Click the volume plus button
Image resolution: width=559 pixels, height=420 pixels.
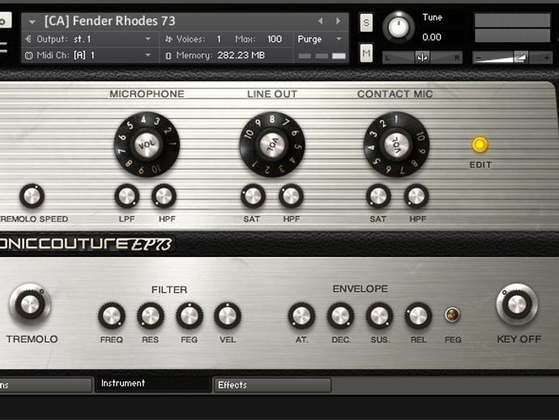click(x=547, y=58)
